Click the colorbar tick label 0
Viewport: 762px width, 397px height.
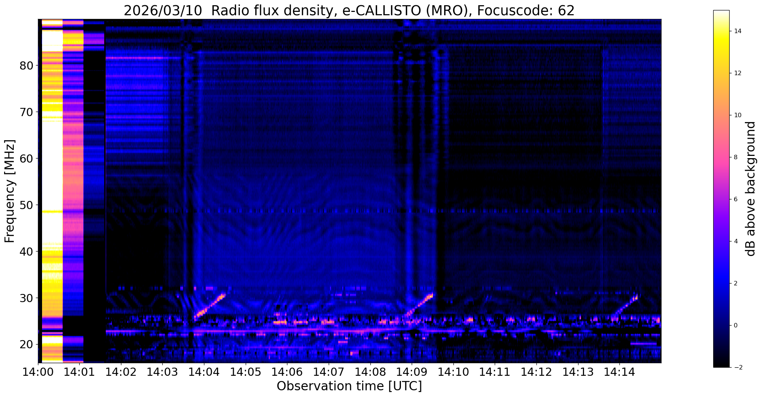[x=735, y=326]
